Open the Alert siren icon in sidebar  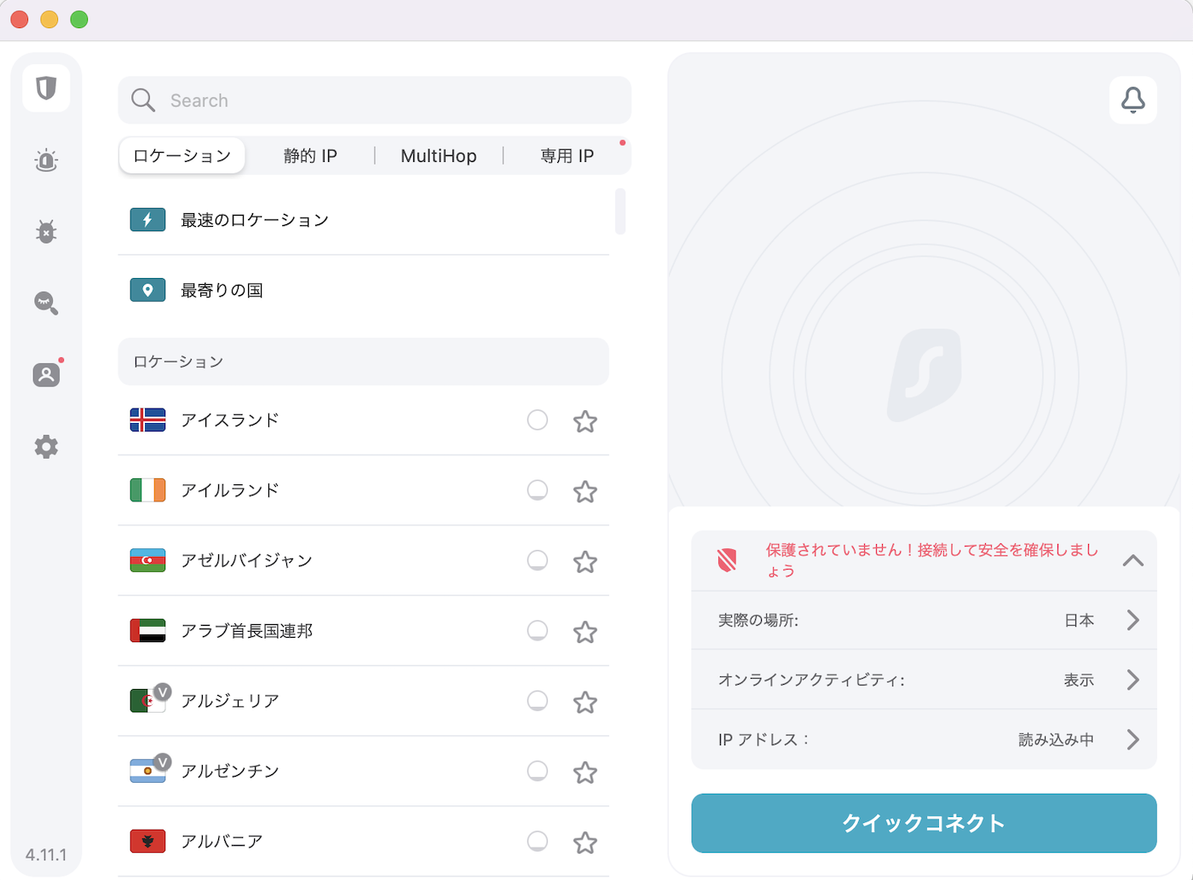coord(46,160)
